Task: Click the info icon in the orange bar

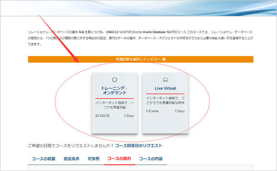Action: point(164,59)
